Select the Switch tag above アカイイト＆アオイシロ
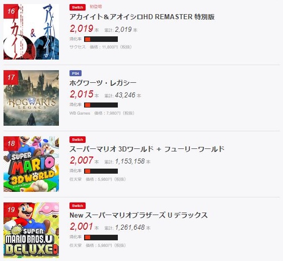 [78, 7]
